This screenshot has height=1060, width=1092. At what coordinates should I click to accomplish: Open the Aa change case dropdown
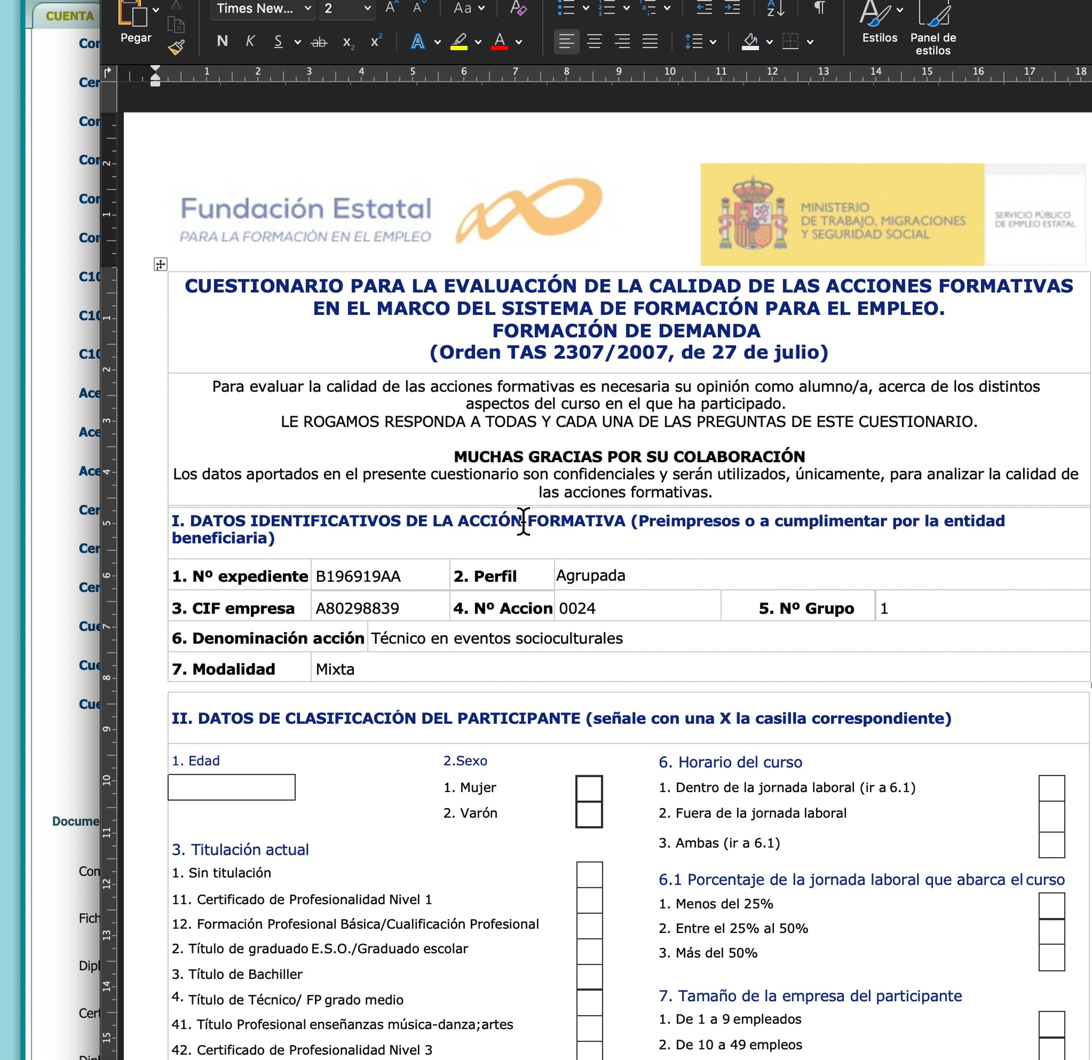pyautogui.click(x=469, y=8)
